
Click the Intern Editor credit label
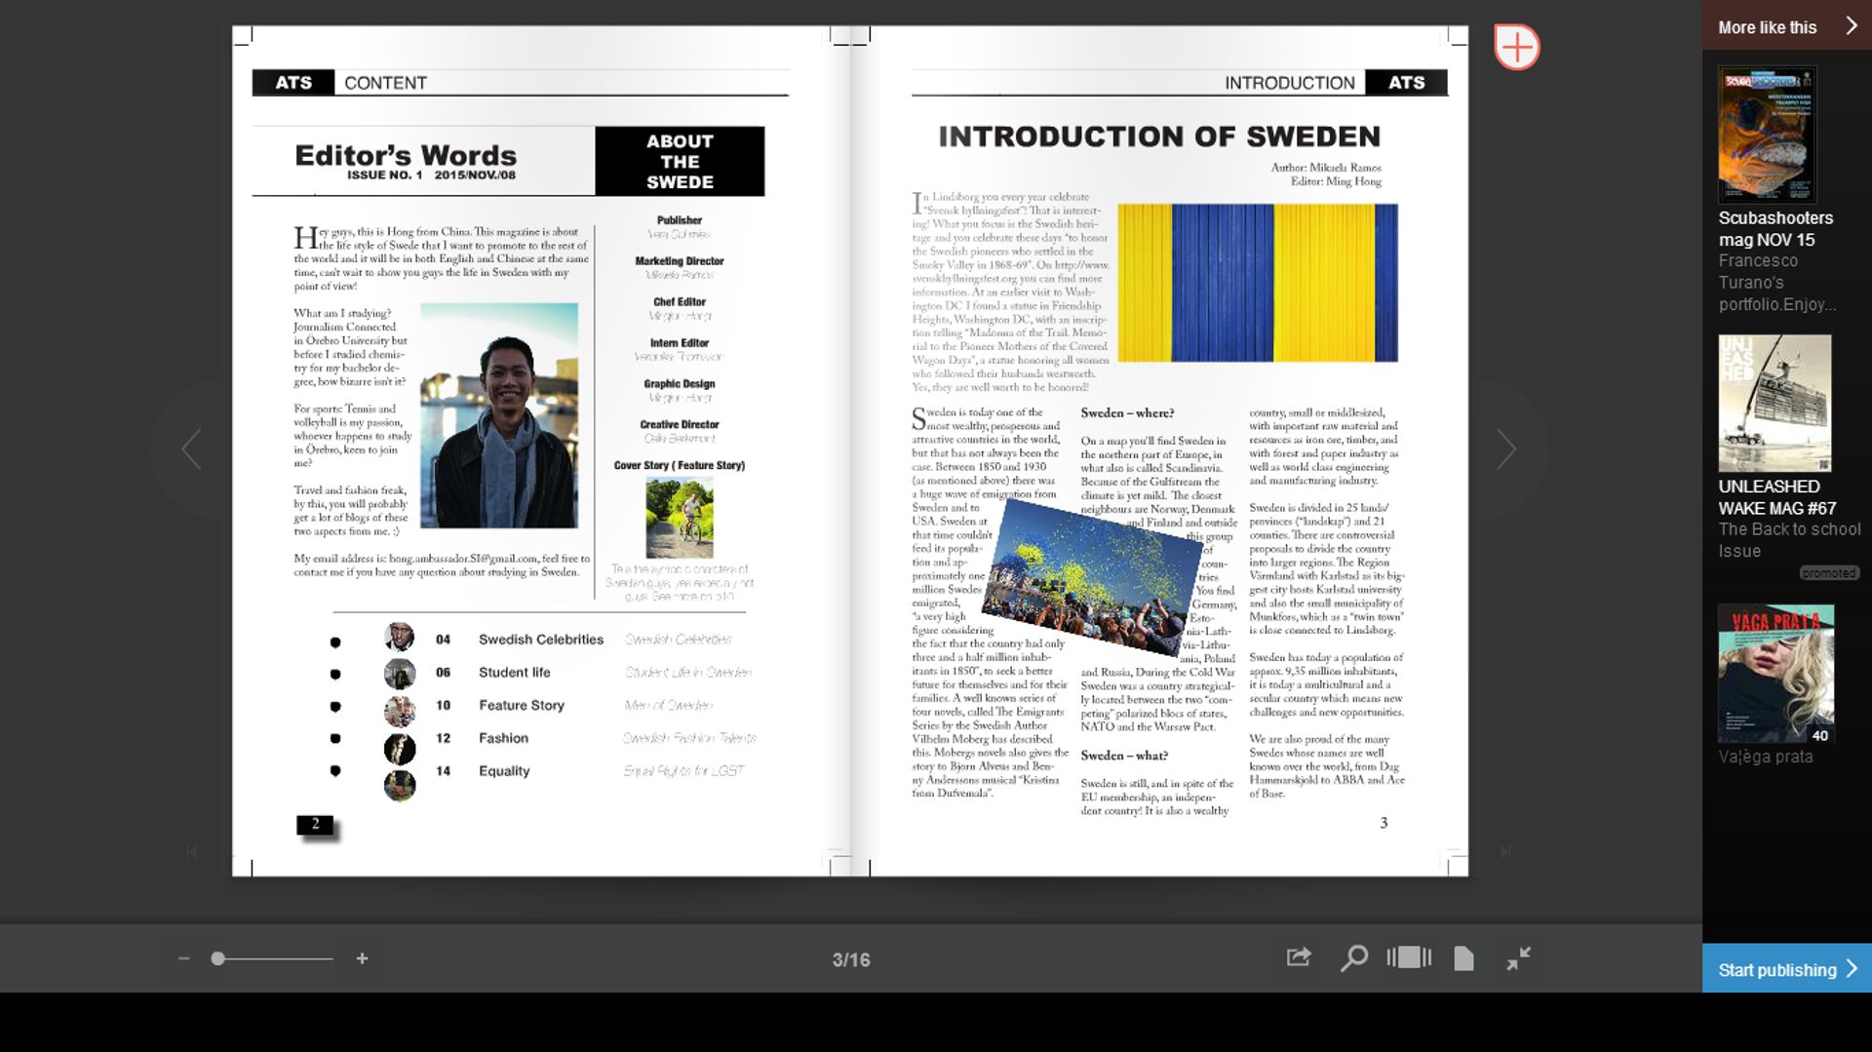pos(680,343)
